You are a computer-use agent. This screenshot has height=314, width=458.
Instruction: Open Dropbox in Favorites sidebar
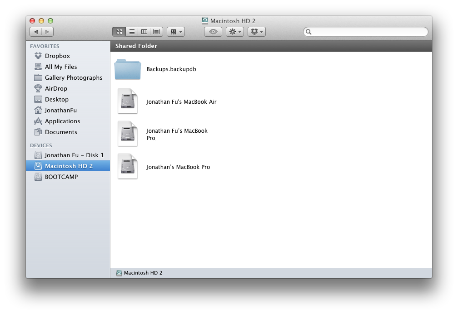(x=68, y=56)
